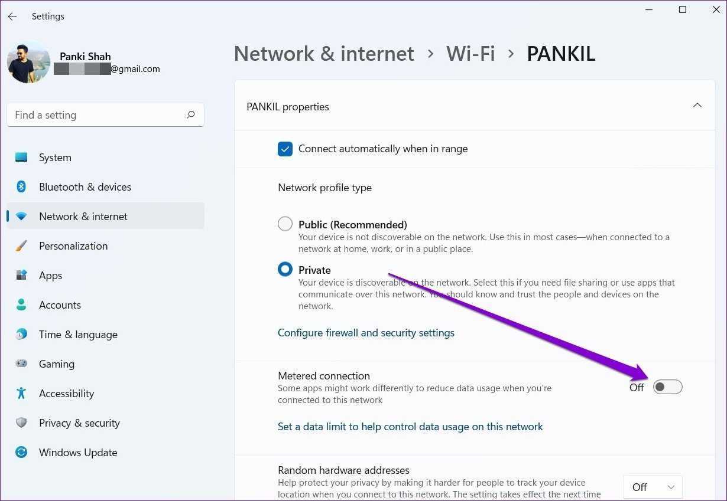Uncheck Connect automatically when in range

[x=285, y=149]
